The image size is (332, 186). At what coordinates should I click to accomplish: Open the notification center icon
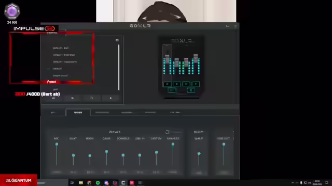tap(326, 183)
